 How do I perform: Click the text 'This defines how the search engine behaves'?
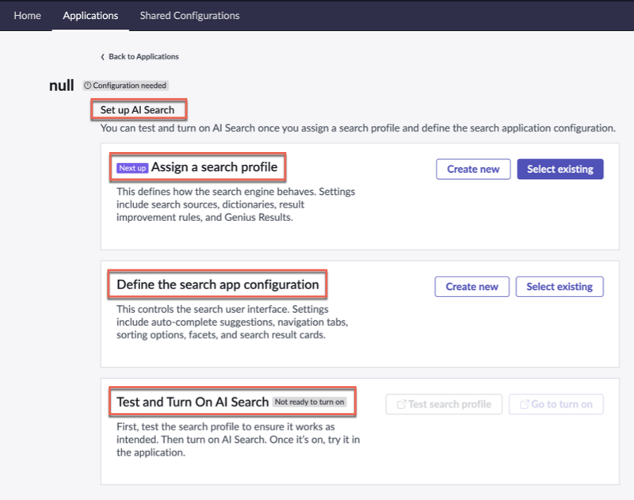(214, 192)
